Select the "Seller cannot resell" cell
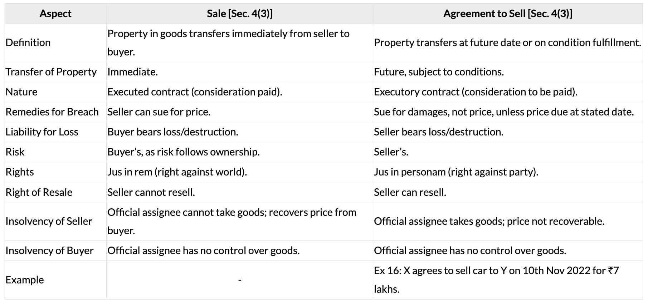Screen dimensions: 648x302 [151, 192]
